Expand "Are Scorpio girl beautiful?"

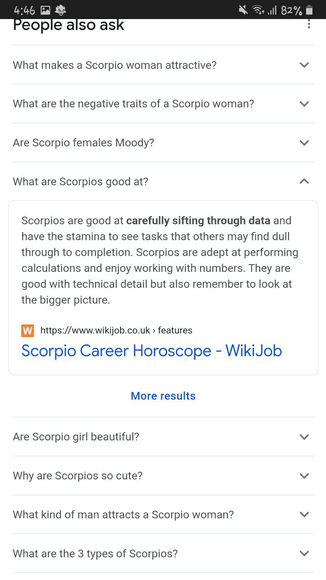click(163, 437)
